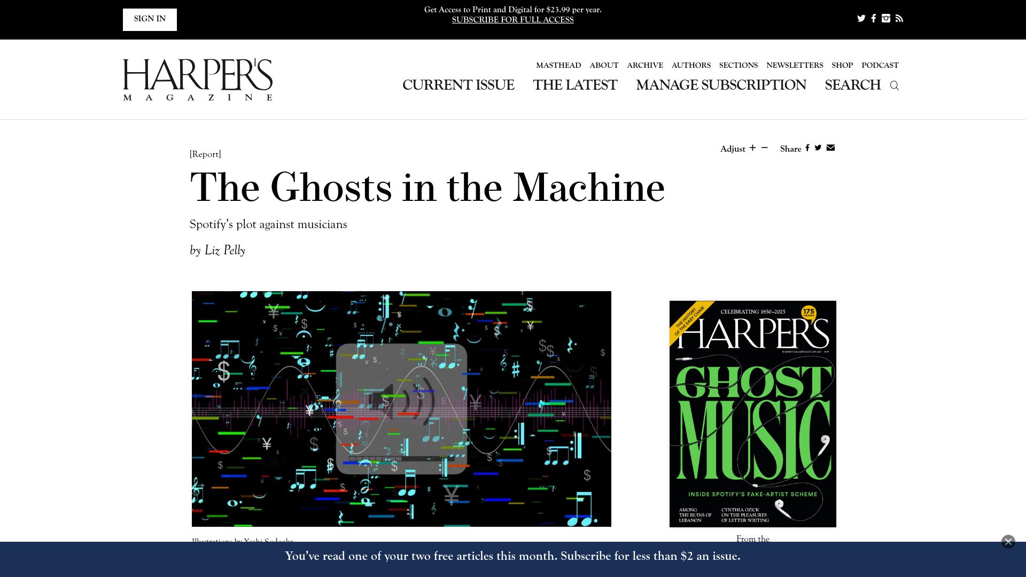Open The Latest section
This screenshot has height=577, width=1026.
tap(575, 85)
